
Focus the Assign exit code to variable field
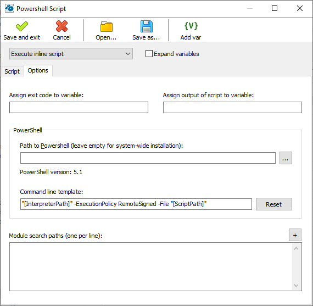tap(79, 108)
